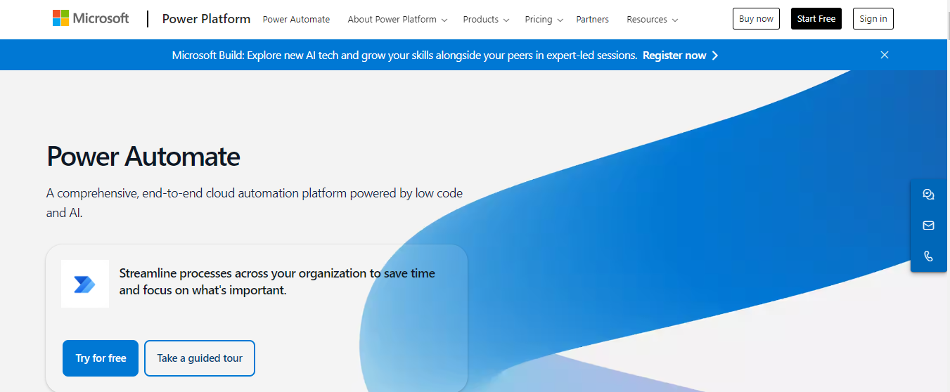
Task: Open the Power Platform home link
Action: pyautogui.click(x=206, y=19)
